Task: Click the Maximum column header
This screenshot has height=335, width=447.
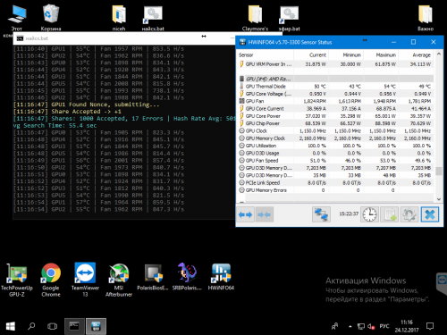Action: pos(381,54)
